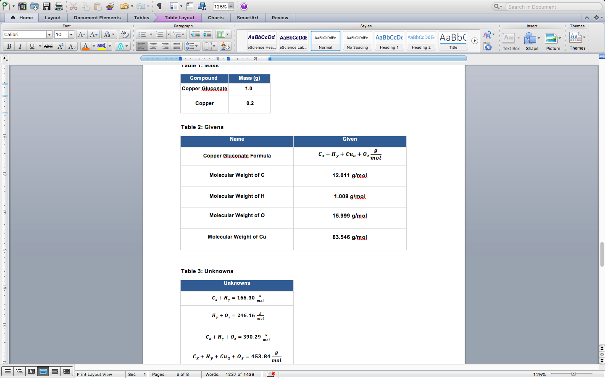Save the document using the toolbar icon
605x378 pixels.
46,6
